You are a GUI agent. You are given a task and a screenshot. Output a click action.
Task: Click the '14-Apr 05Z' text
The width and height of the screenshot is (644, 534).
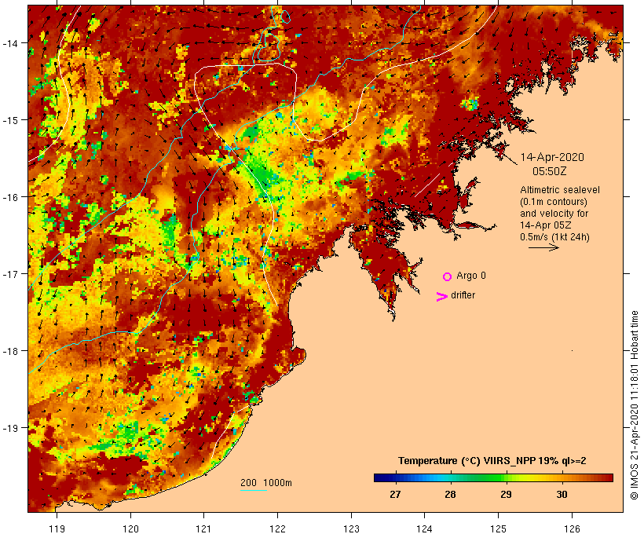545,225
